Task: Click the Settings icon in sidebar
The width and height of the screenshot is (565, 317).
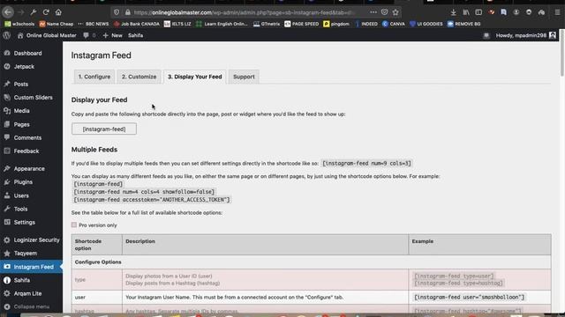Action: (x=7, y=222)
